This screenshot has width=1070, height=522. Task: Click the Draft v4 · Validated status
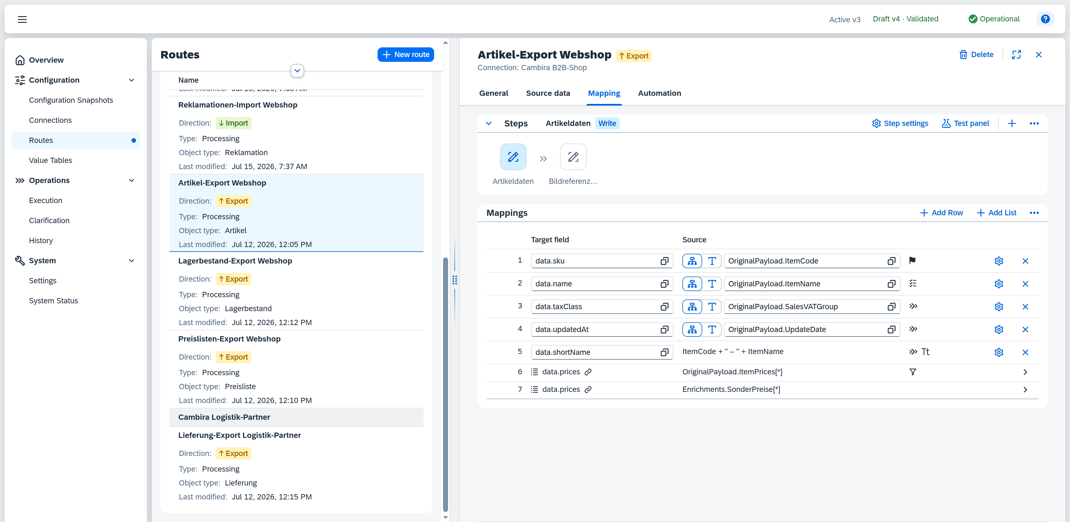[x=905, y=19]
